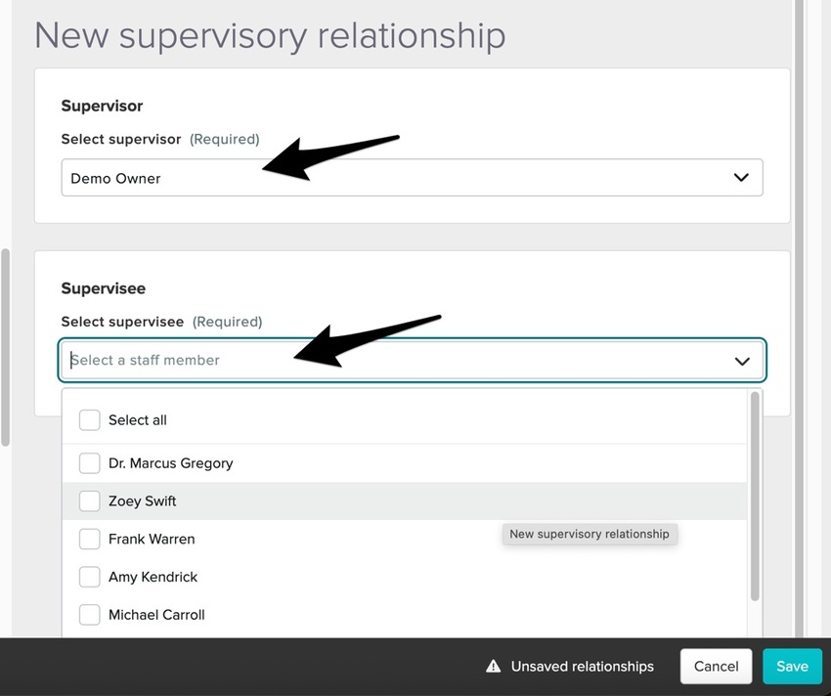Choose the Frank Warren name option
Viewport: 831px width, 696px height.
click(152, 540)
